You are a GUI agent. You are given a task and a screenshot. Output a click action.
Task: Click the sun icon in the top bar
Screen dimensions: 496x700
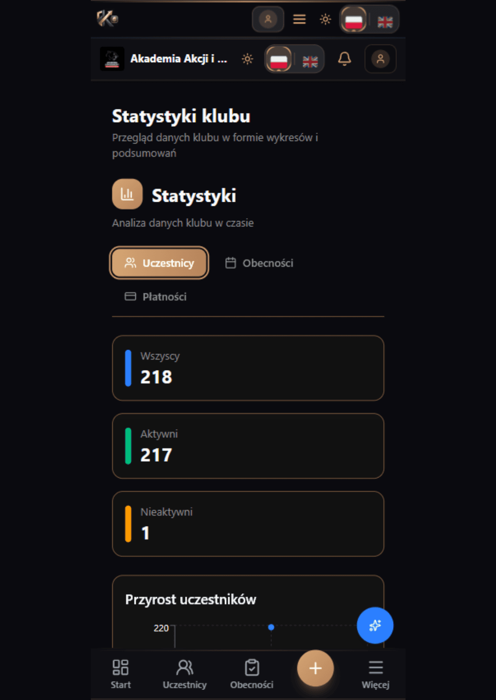point(325,19)
